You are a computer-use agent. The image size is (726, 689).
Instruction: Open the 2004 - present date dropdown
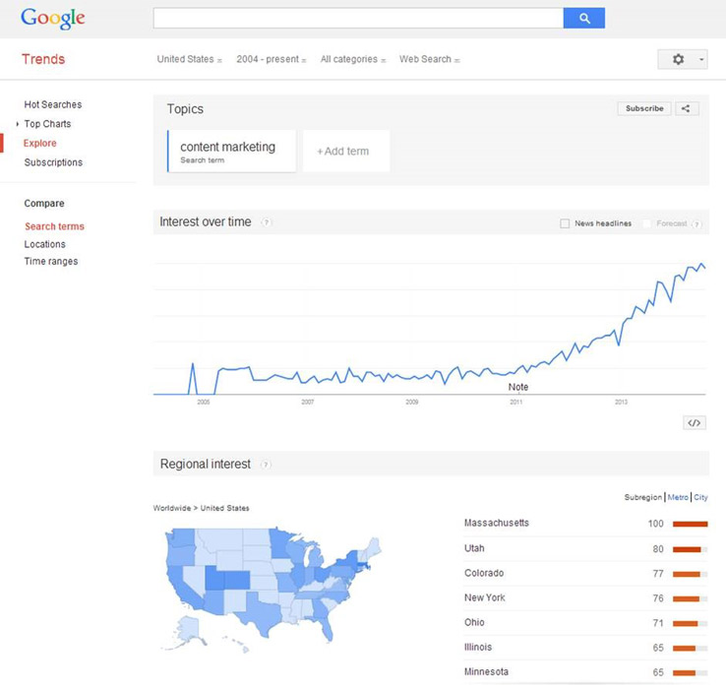coord(272,59)
